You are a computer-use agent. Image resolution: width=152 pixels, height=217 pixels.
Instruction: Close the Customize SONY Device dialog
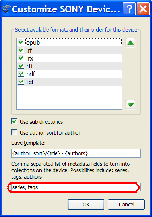click(143, 9)
